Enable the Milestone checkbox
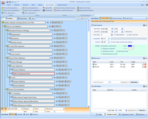The height and width of the screenshot is (119, 148). click(x=125, y=32)
